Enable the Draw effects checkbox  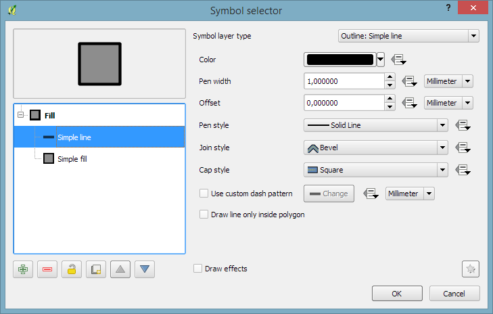[x=198, y=269]
